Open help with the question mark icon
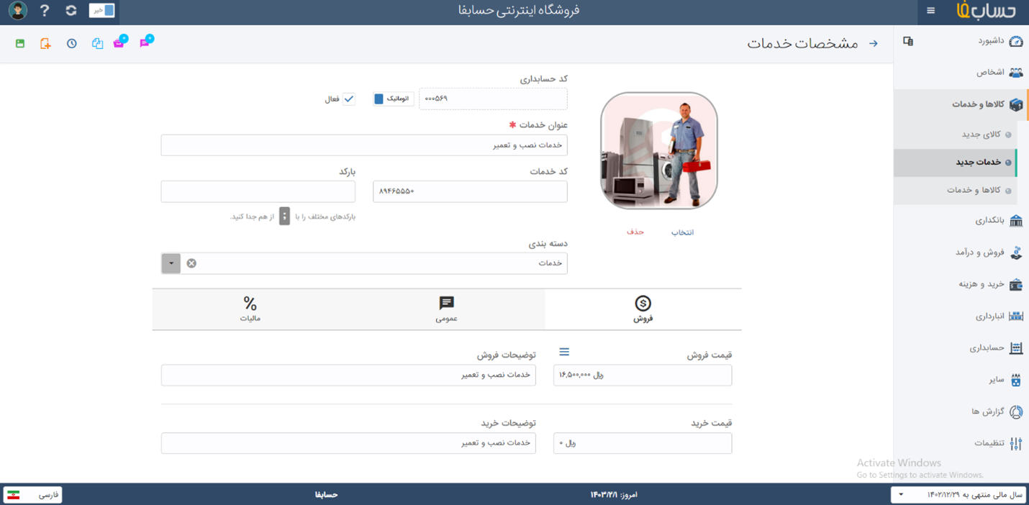1029x505 pixels. click(x=45, y=11)
